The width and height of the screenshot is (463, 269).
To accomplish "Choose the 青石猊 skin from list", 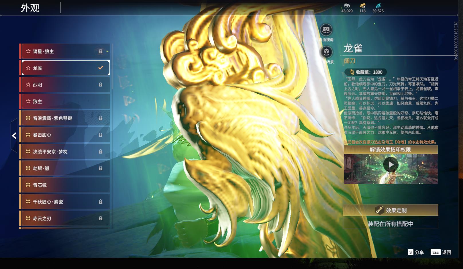I will (64, 185).
